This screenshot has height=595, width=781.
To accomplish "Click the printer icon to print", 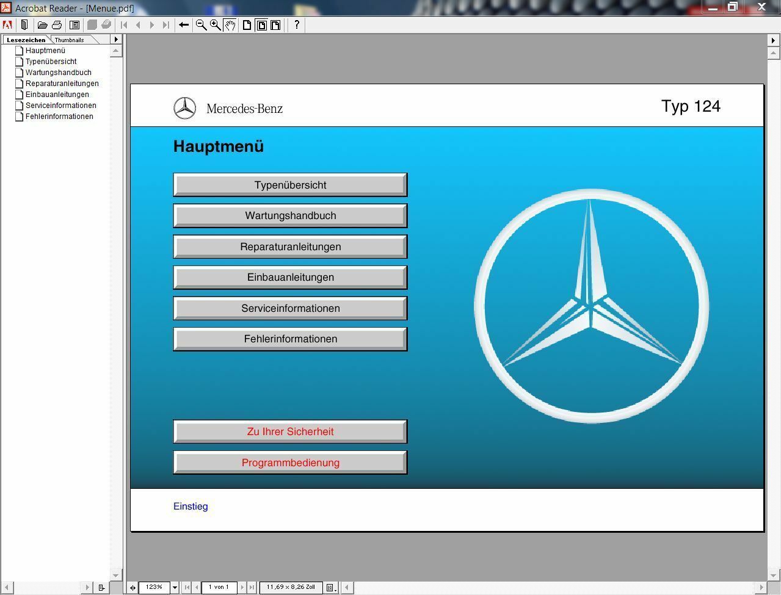I will pyautogui.click(x=57, y=25).
